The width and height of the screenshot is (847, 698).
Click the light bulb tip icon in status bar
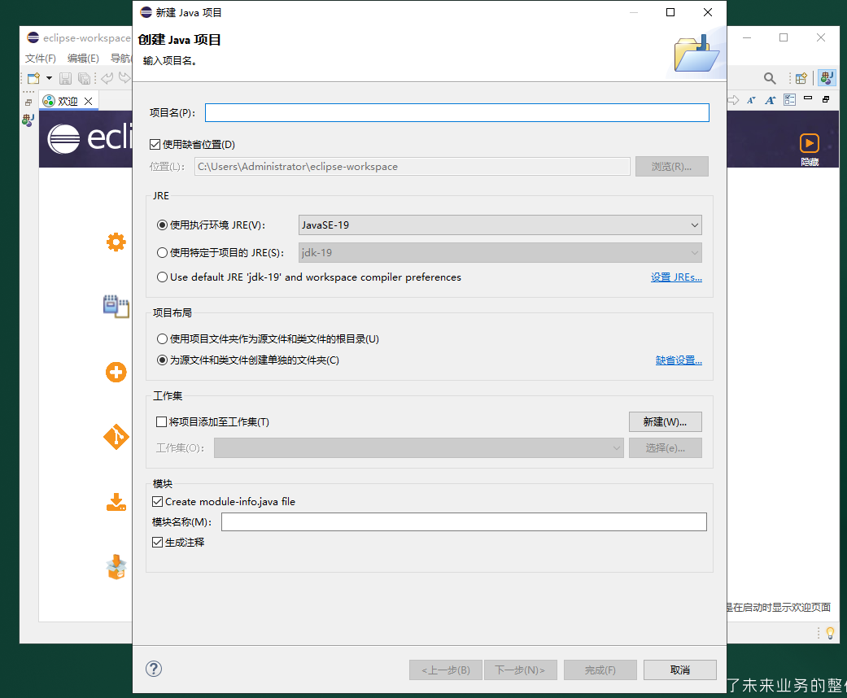[830, 633]
